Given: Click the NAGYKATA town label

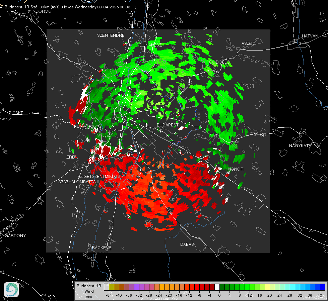Looking at the screenshot, I should click(300, 145).
